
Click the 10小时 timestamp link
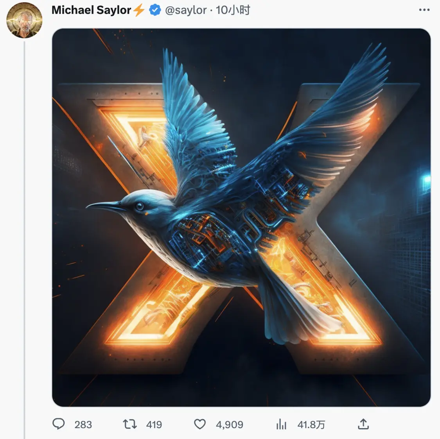click(233, 10)
